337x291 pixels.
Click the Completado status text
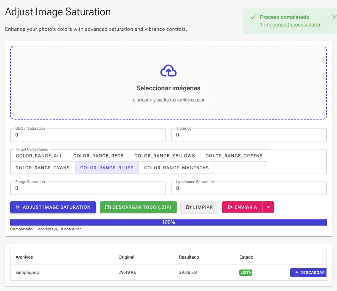point(46,229)
